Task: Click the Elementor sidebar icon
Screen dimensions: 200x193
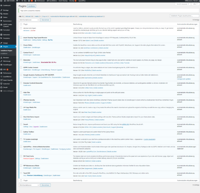Action: pyautogui.click(x=1, y=35)
